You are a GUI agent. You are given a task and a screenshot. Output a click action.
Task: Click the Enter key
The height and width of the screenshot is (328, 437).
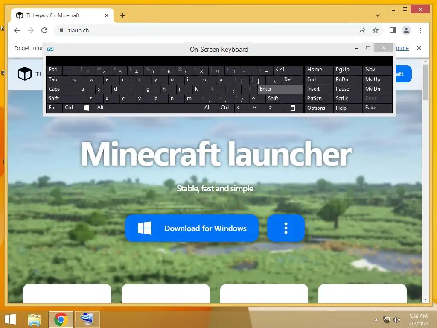click(280, 89)
